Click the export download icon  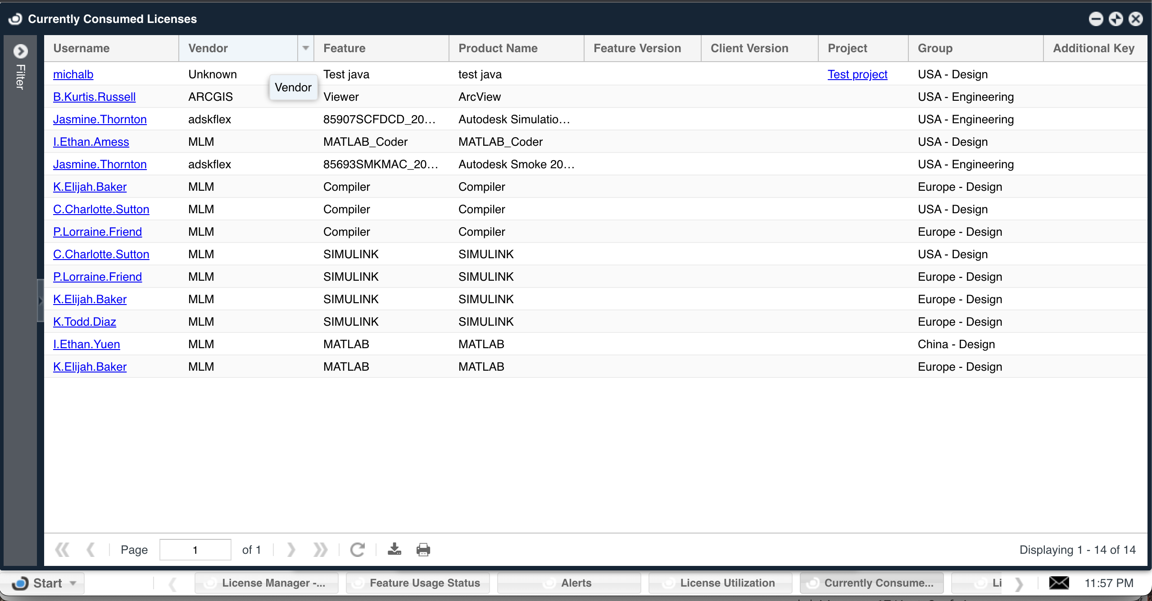[394, 549]
